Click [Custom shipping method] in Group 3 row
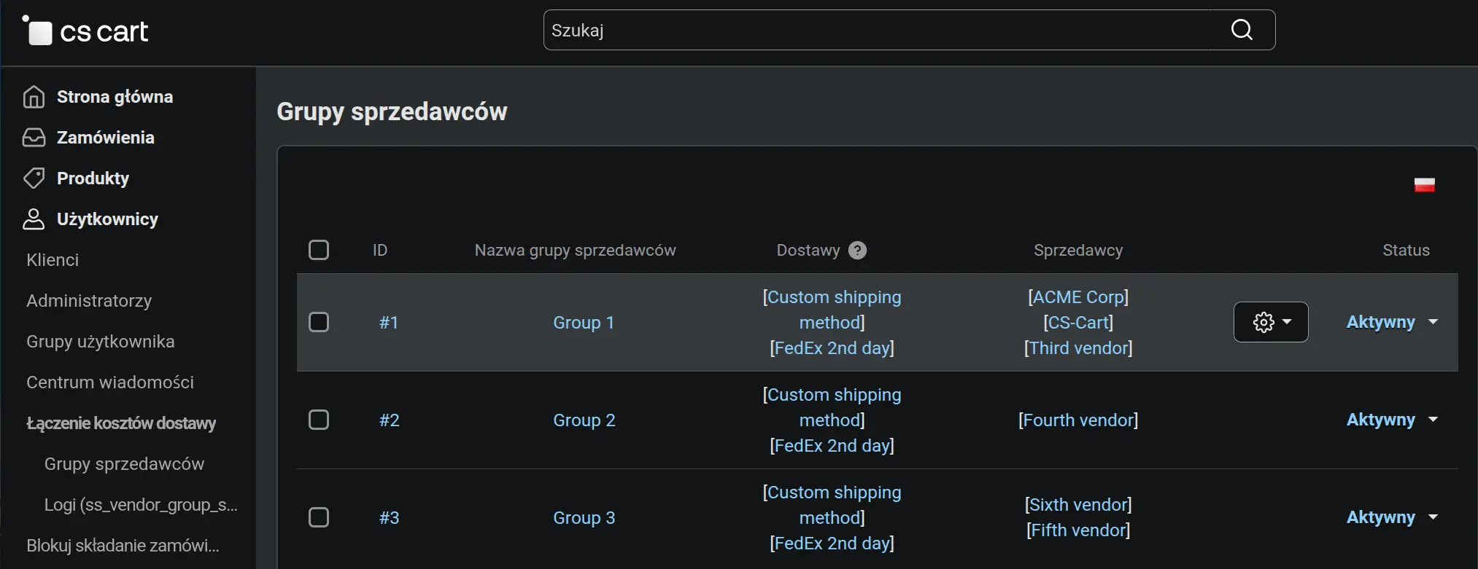The image size is (1478, 569). click(x=832, y=505)
